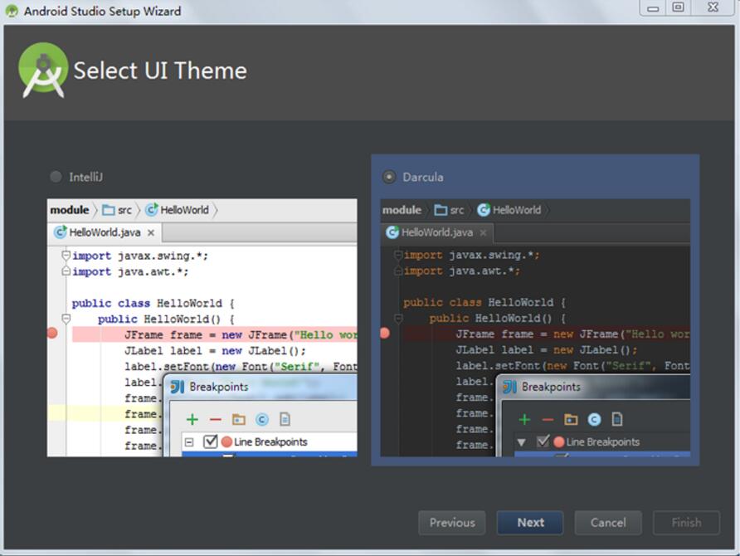Select the IntelliJ theme radio button
The height and width of the screenshot is (556, 740).
click(x=56, y=177)
